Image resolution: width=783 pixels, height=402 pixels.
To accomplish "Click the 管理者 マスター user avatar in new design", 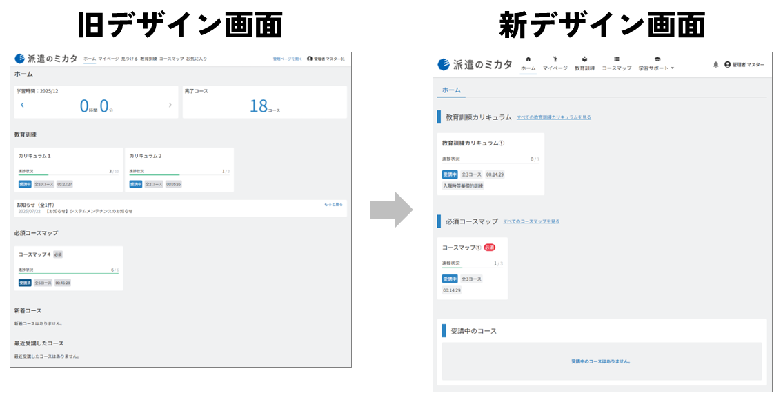I will click(727, 64).
